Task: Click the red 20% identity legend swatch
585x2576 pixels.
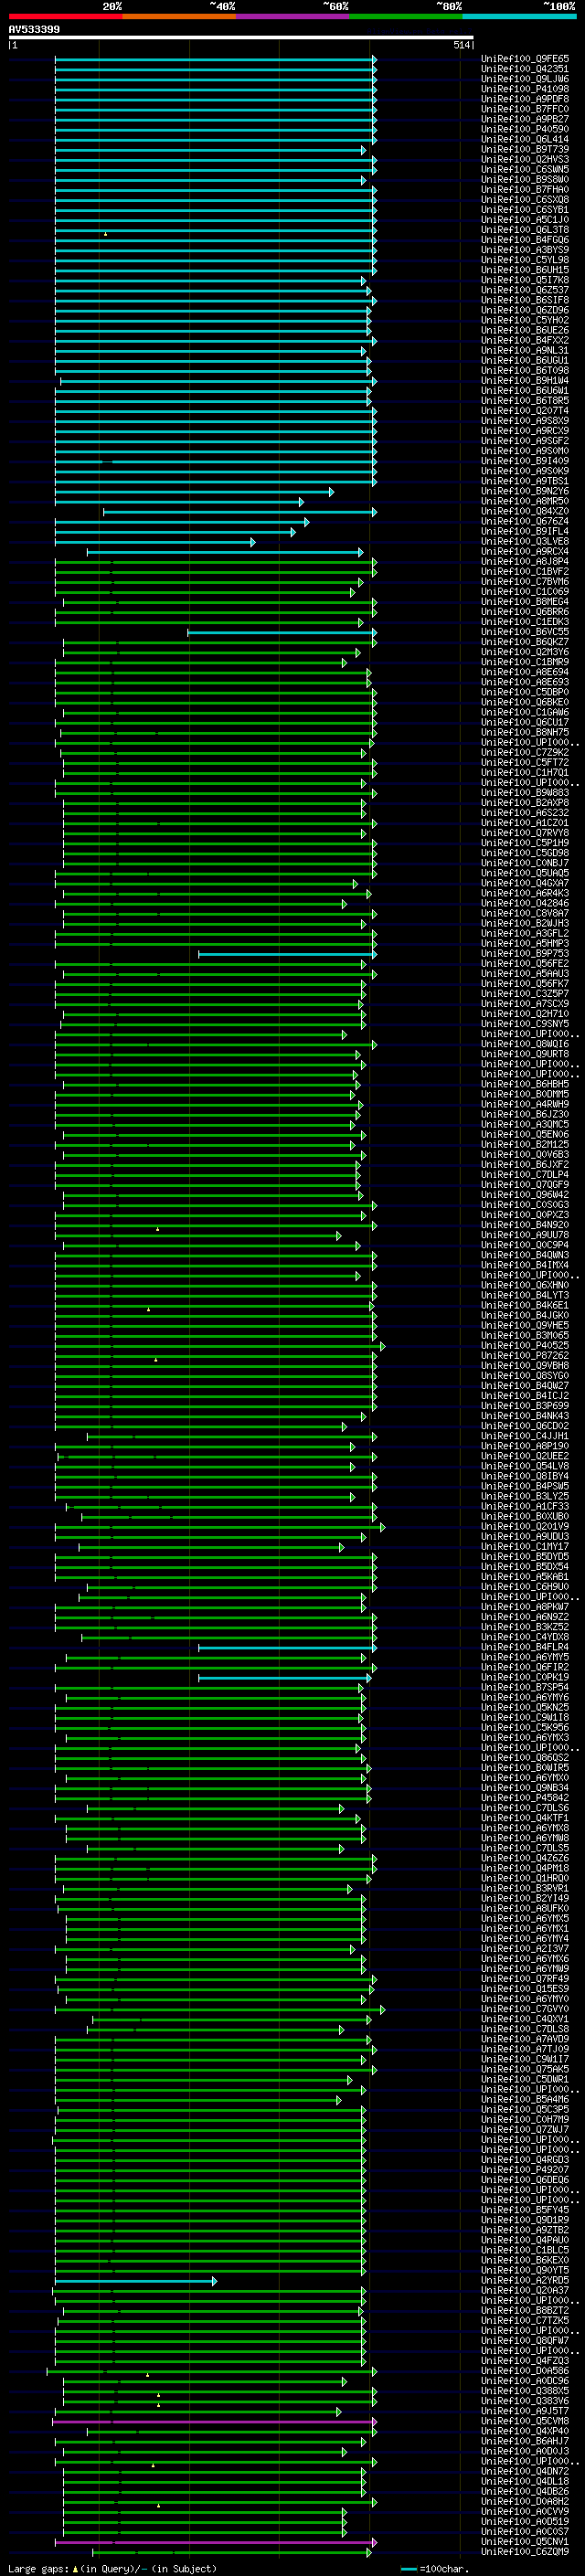Action: pos(65,16)
